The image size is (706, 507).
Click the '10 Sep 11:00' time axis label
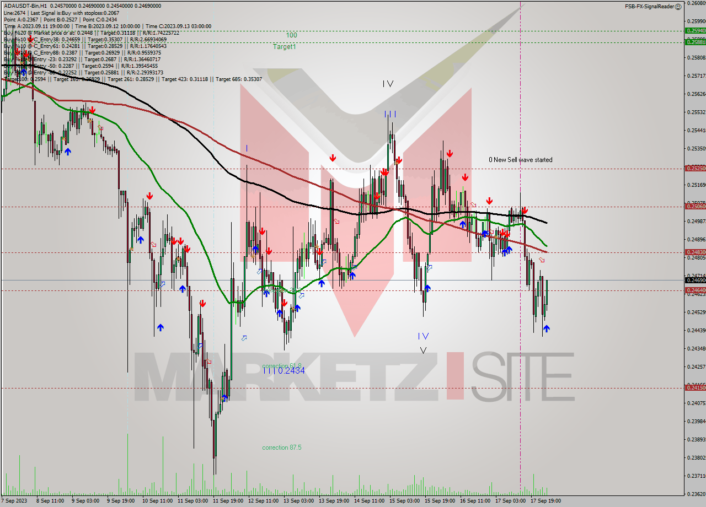(157, 501)
